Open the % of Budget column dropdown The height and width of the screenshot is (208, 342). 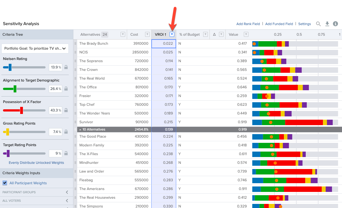205,34
